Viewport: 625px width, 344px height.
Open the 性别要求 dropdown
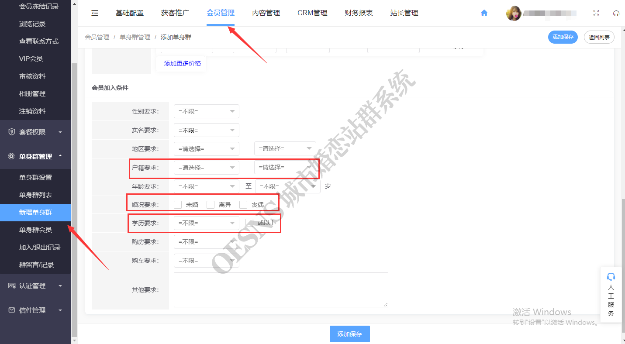click(x=206, y=111)
